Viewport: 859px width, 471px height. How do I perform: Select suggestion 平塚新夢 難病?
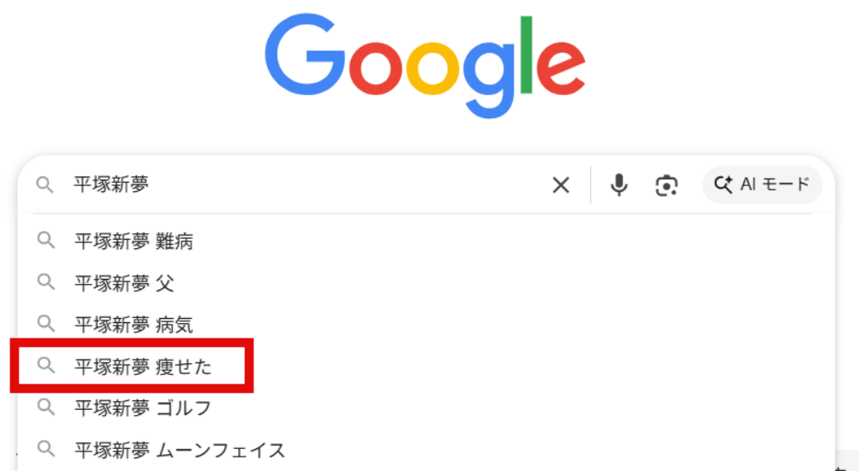(134, 241)
